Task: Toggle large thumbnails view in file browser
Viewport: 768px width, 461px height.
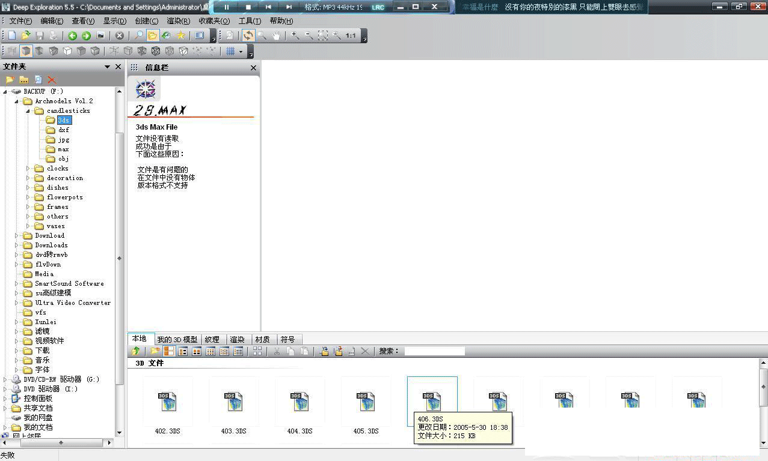Action: pyautogui.click(x=169, y=351)
